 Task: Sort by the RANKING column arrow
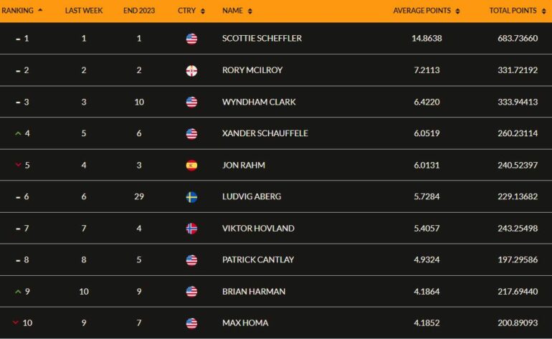click(40, 10)
